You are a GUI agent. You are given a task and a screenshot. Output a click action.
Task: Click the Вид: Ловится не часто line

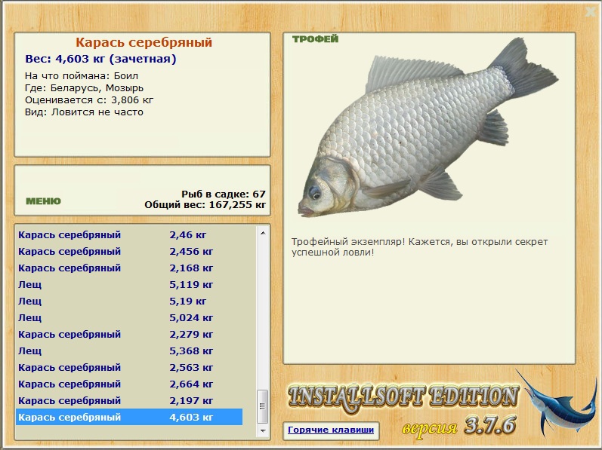(x=84, y=112)
